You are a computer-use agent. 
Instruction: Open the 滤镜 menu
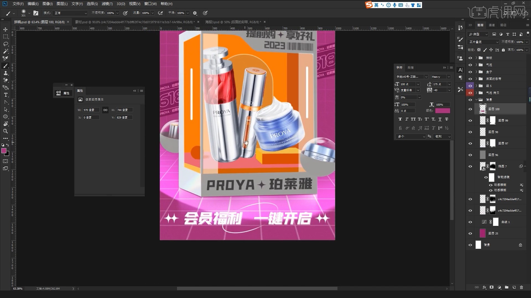(x=108, y=4)
